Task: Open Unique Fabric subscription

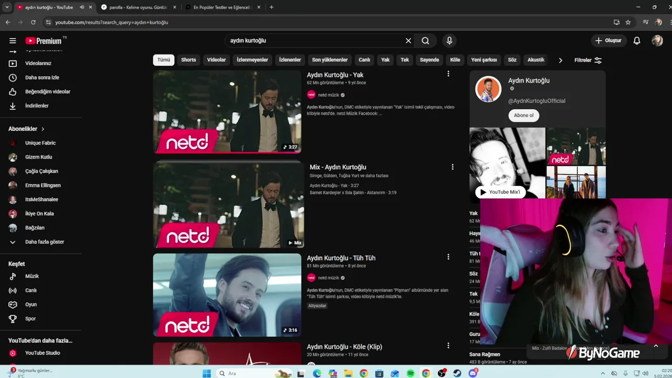Action: click(40, 143)
